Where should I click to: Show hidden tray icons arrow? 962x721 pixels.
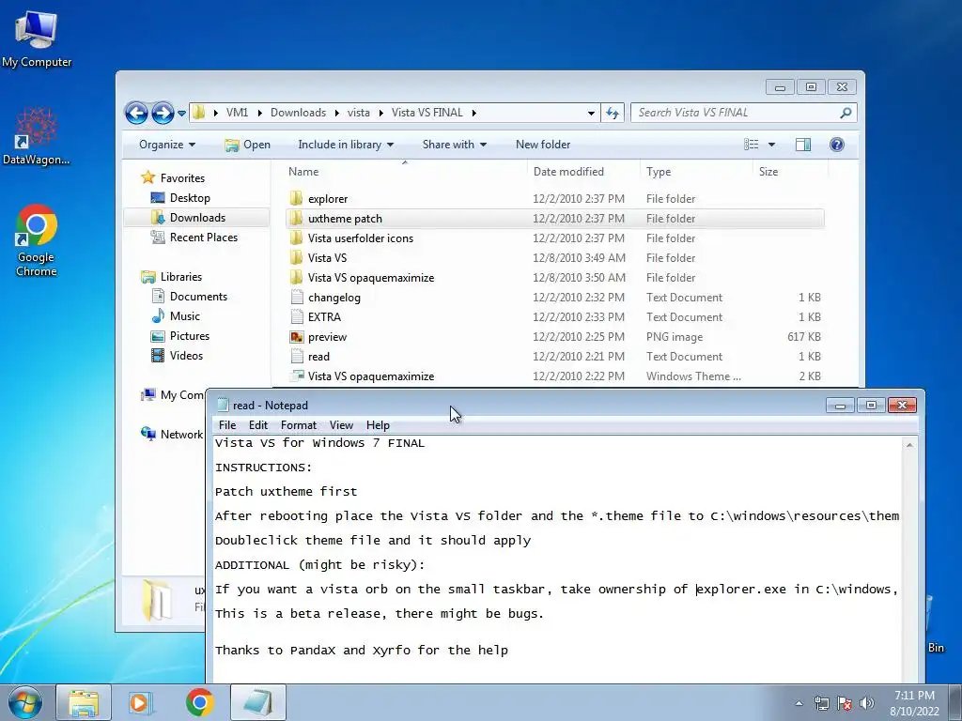pyautogui.click(x=799, y=703)
